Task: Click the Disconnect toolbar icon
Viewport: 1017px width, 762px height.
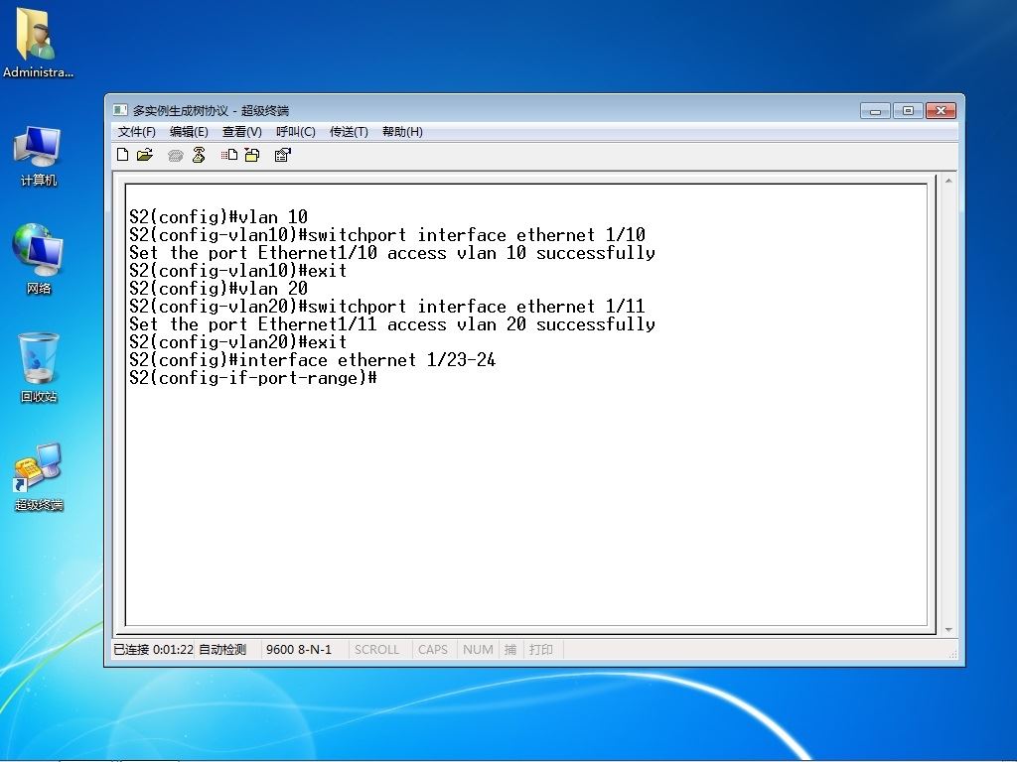Action: tap(199, 155)
